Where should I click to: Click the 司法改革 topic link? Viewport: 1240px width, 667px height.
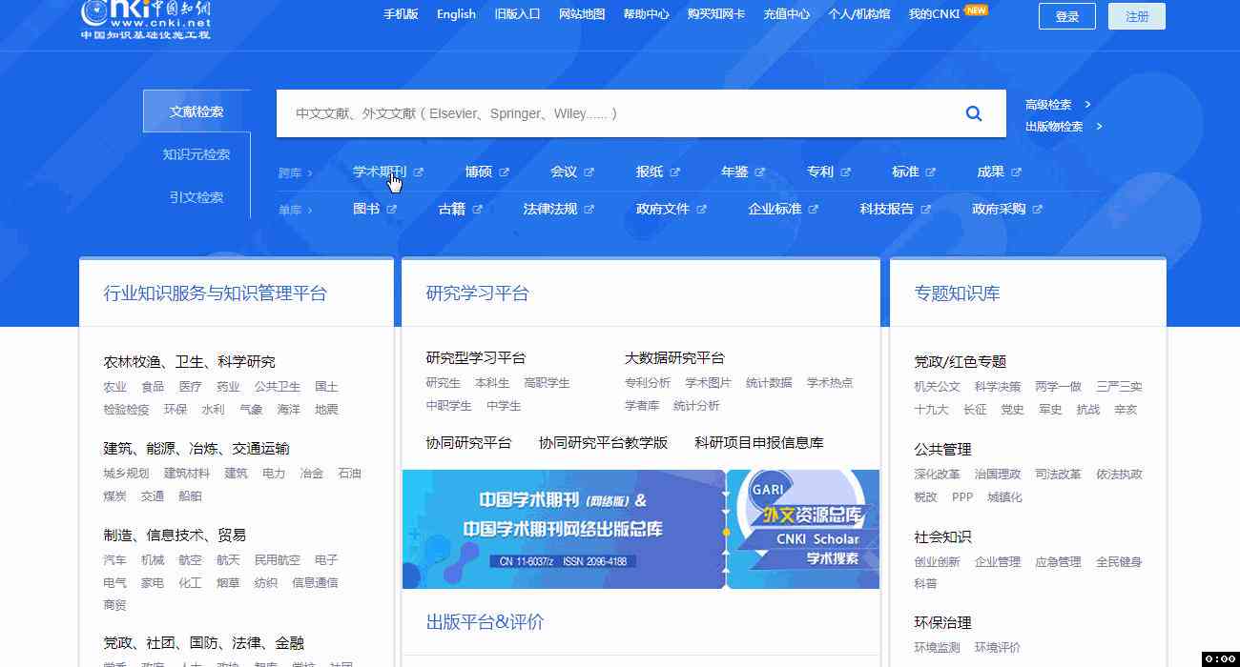coord(1059,475)
